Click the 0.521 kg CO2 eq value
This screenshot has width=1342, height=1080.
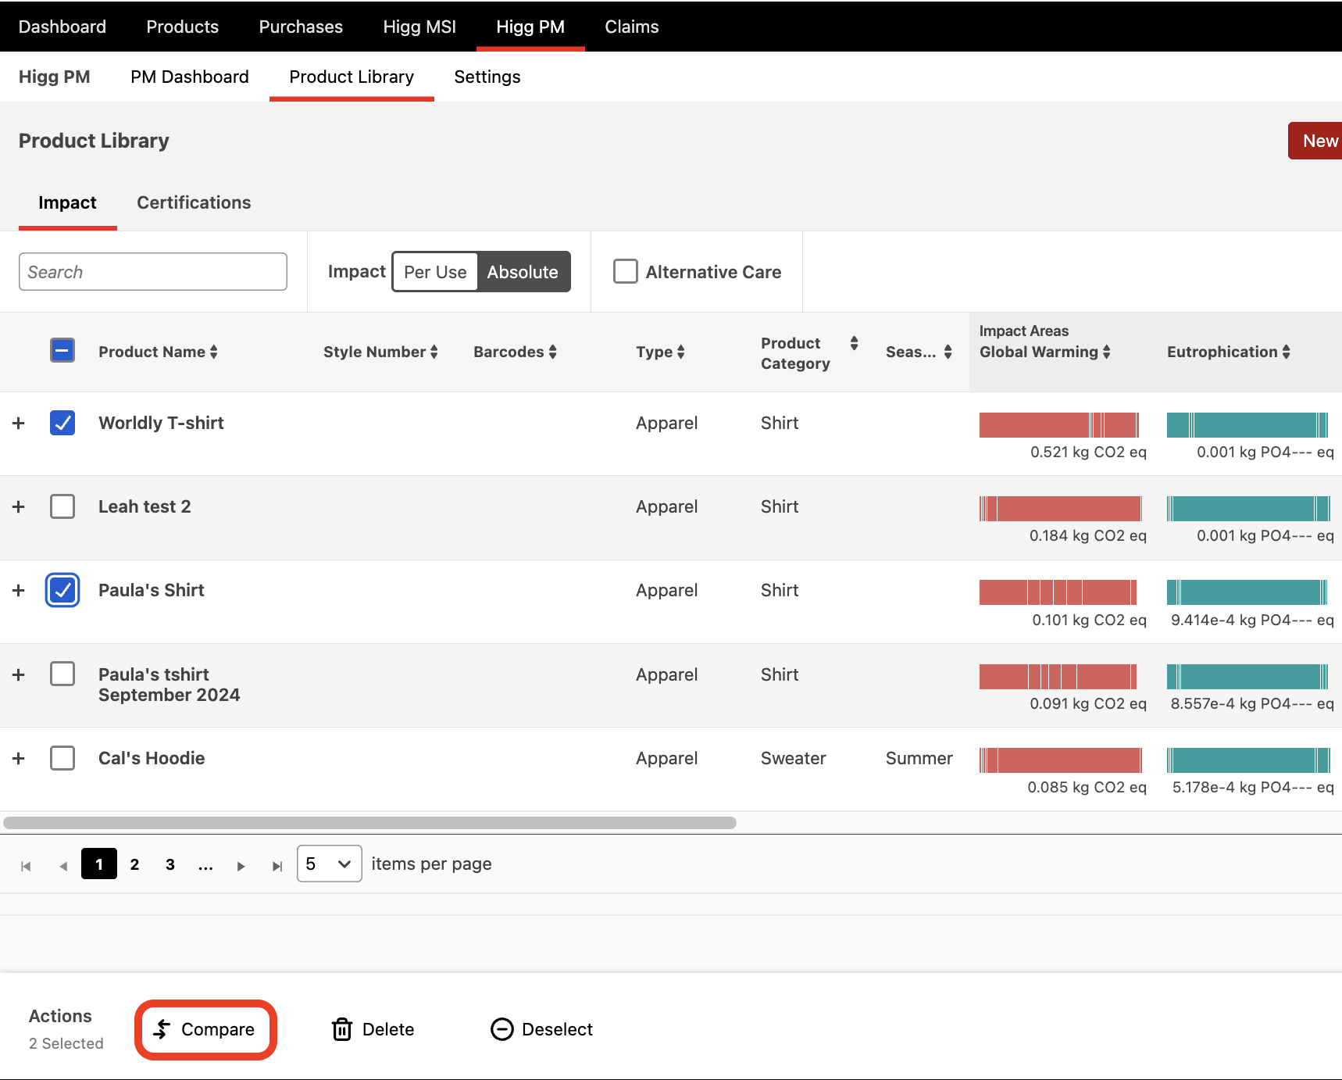click(x=1088, y=452)
